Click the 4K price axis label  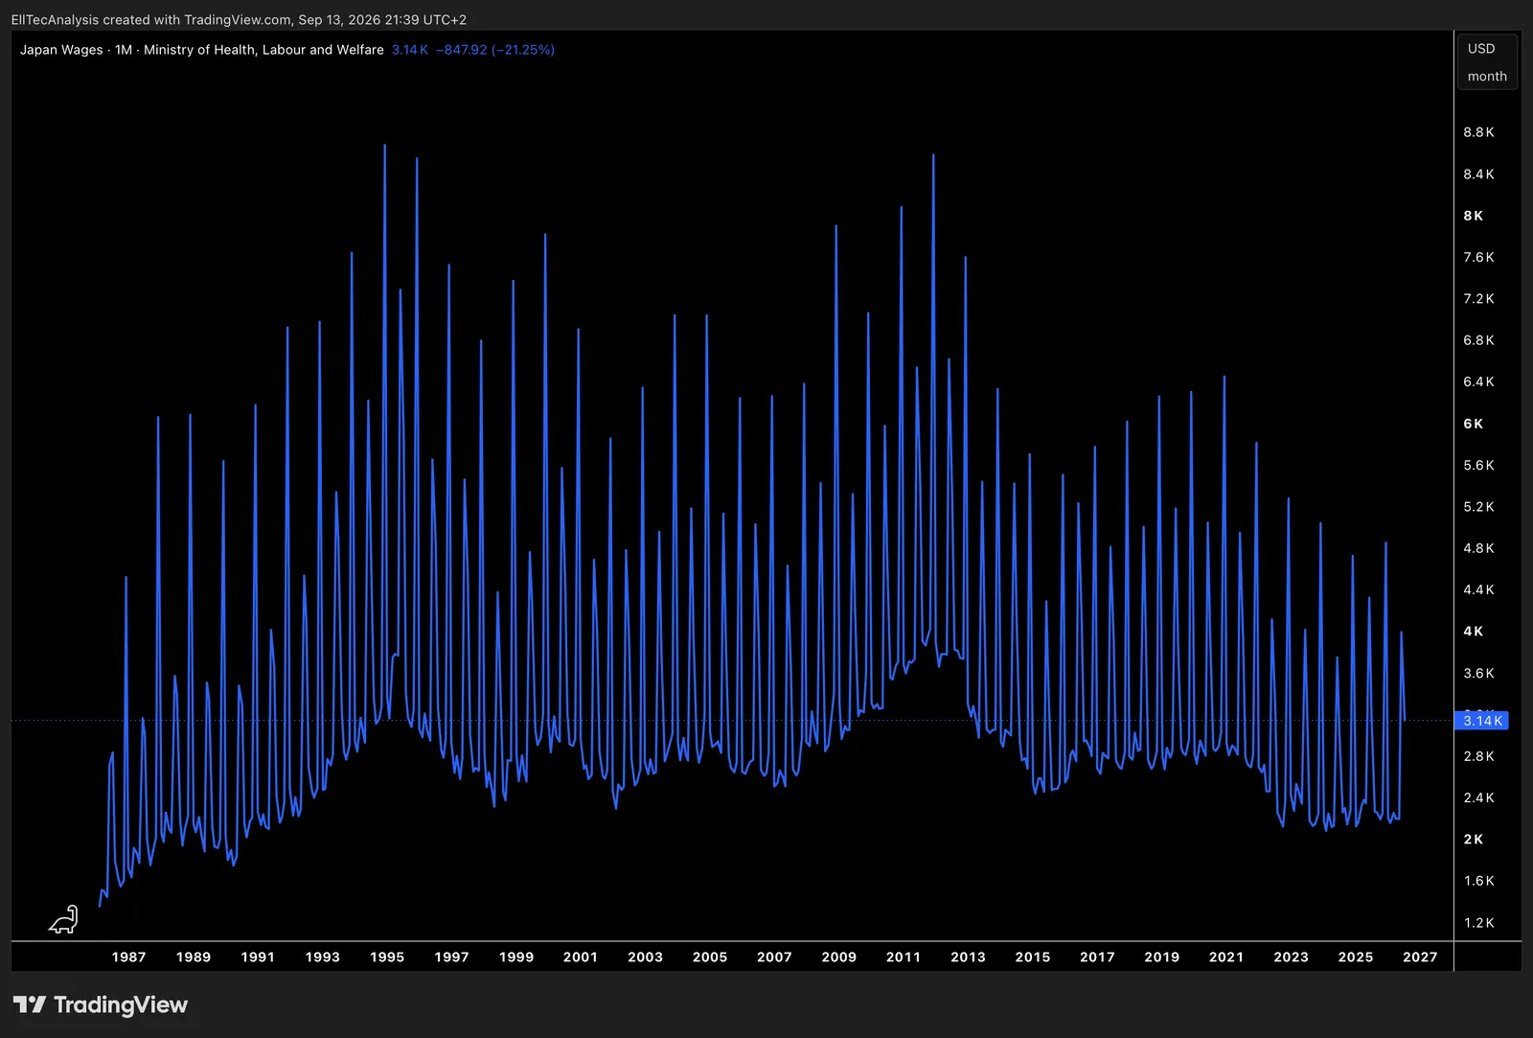click(1474, 632)
